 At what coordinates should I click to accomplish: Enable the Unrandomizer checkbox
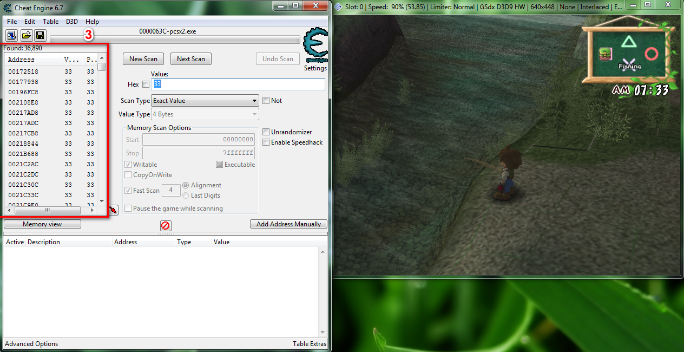point(266,132)
